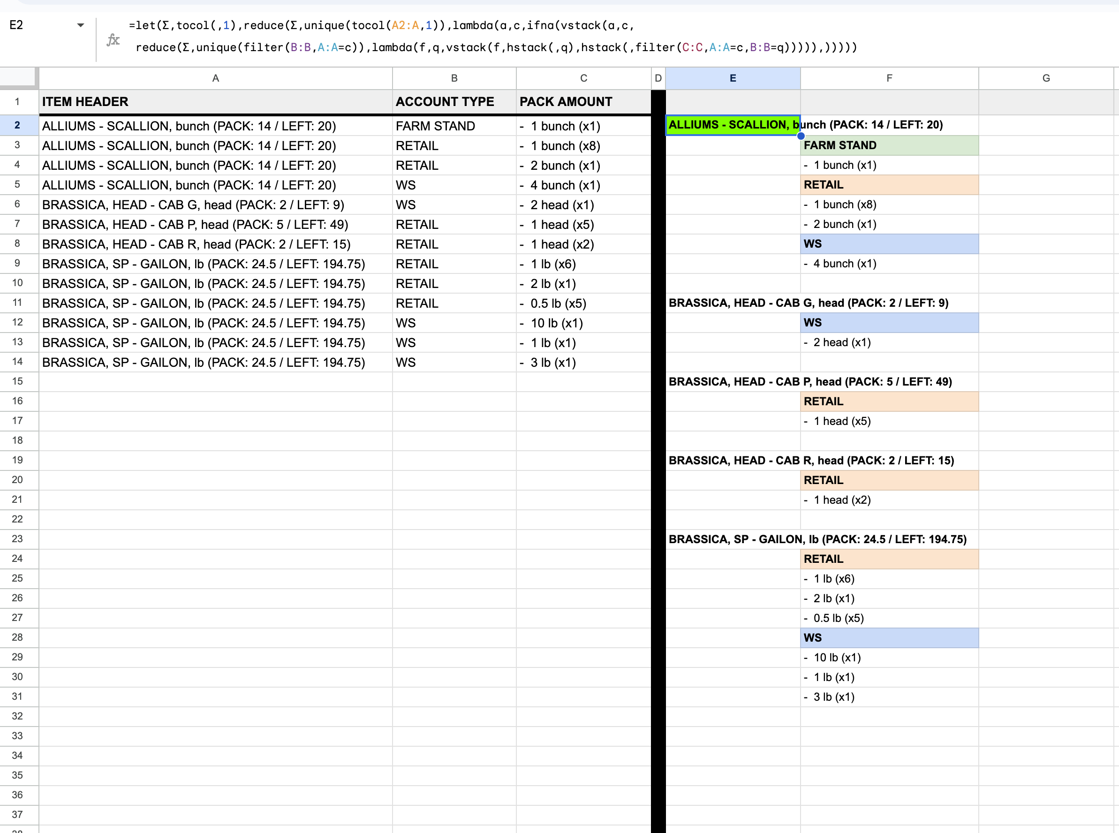Click the fx function icon

113,40
